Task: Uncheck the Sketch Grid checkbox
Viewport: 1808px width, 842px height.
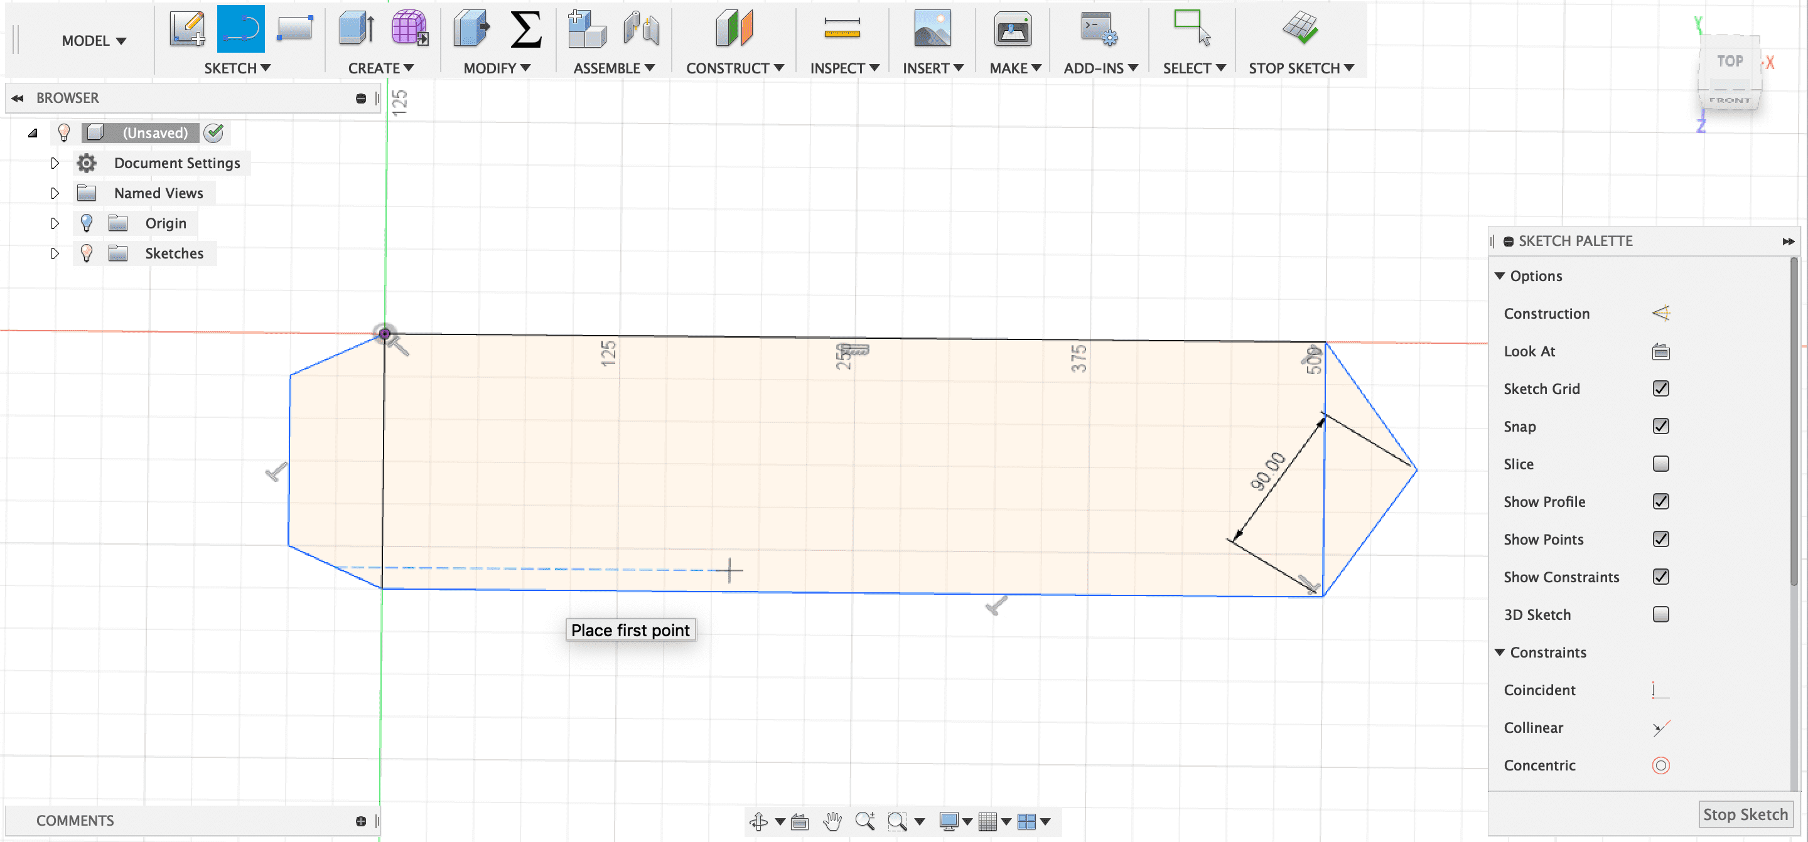Action: point(1660,389)
